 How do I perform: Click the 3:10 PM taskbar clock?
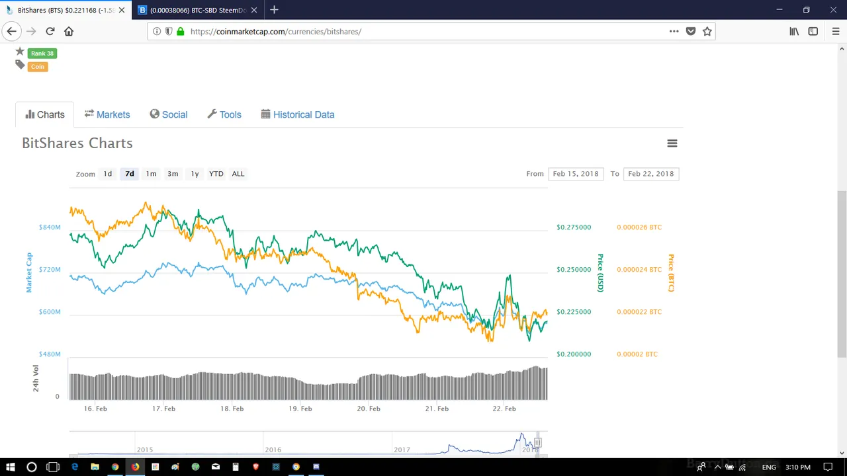[799, 467]
